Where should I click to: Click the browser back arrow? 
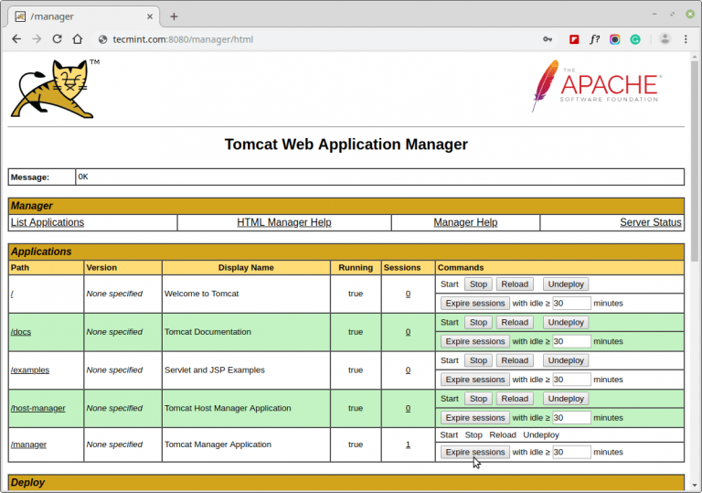16,39
